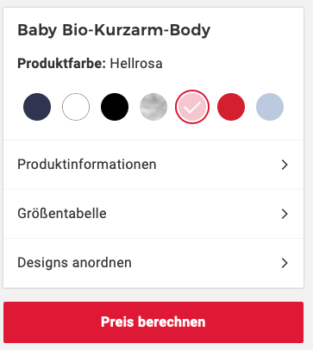Screen dimensions: 313x350
Task: Select the light blue color swatch
Action: pyautogui.click(x=270, y=107)
